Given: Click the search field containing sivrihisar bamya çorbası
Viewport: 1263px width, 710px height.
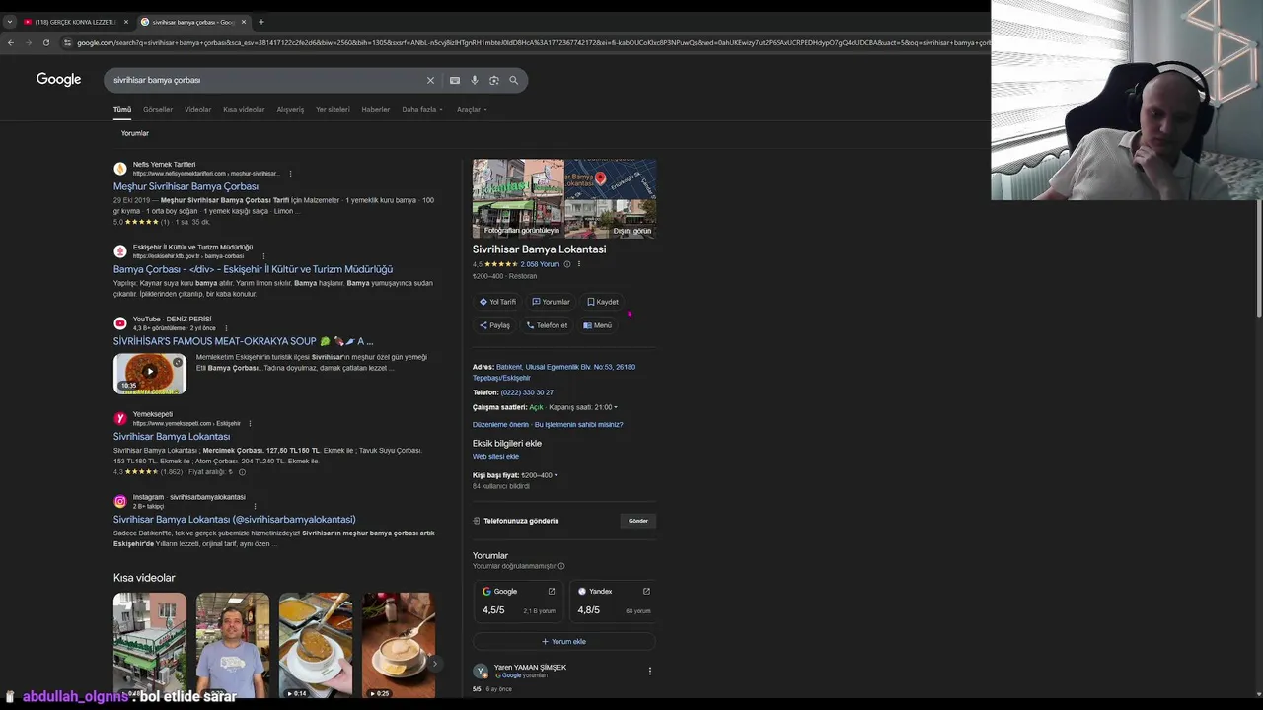Looking at the screenshot, I should pos(266,80).
